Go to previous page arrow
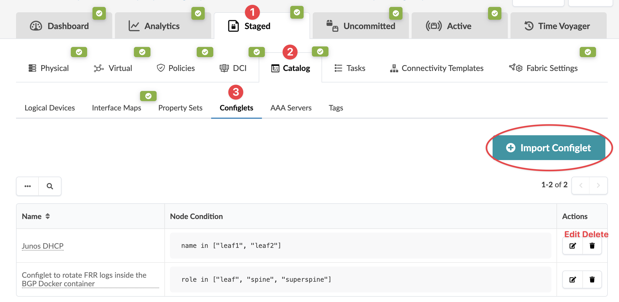The image size is (619, 302). point(581,185)
